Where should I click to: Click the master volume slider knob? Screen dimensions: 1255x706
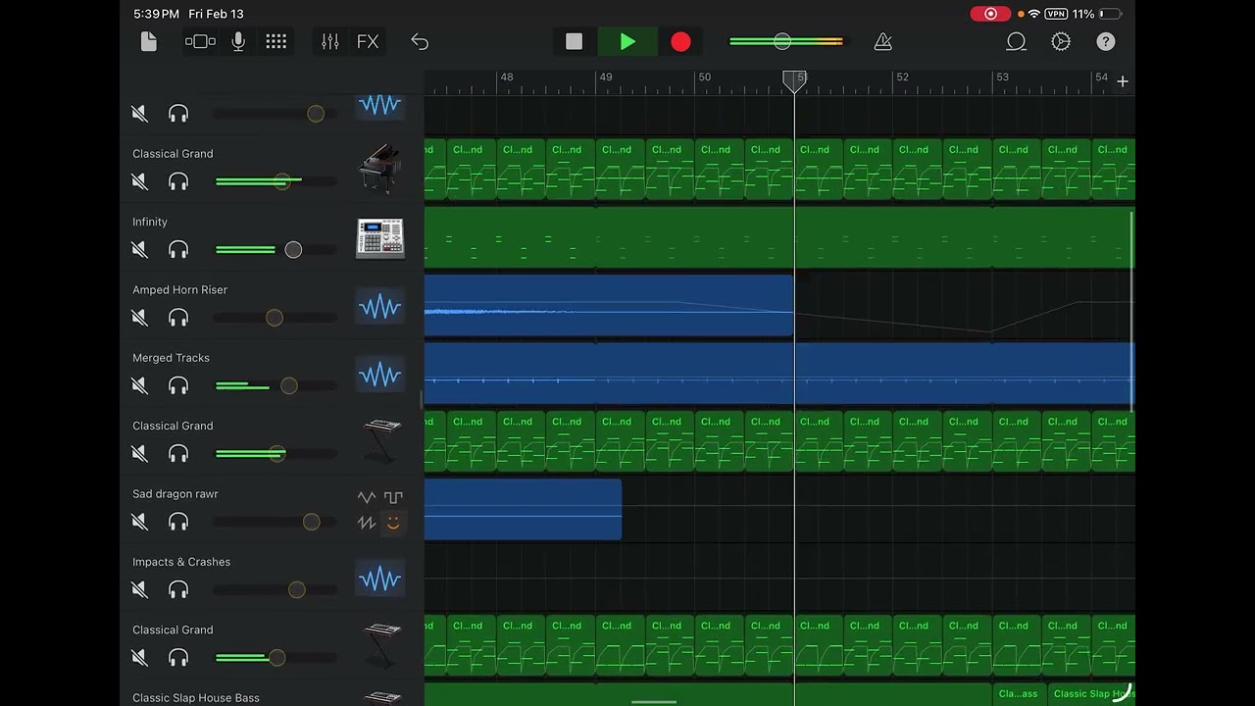(x=781, y=41)
